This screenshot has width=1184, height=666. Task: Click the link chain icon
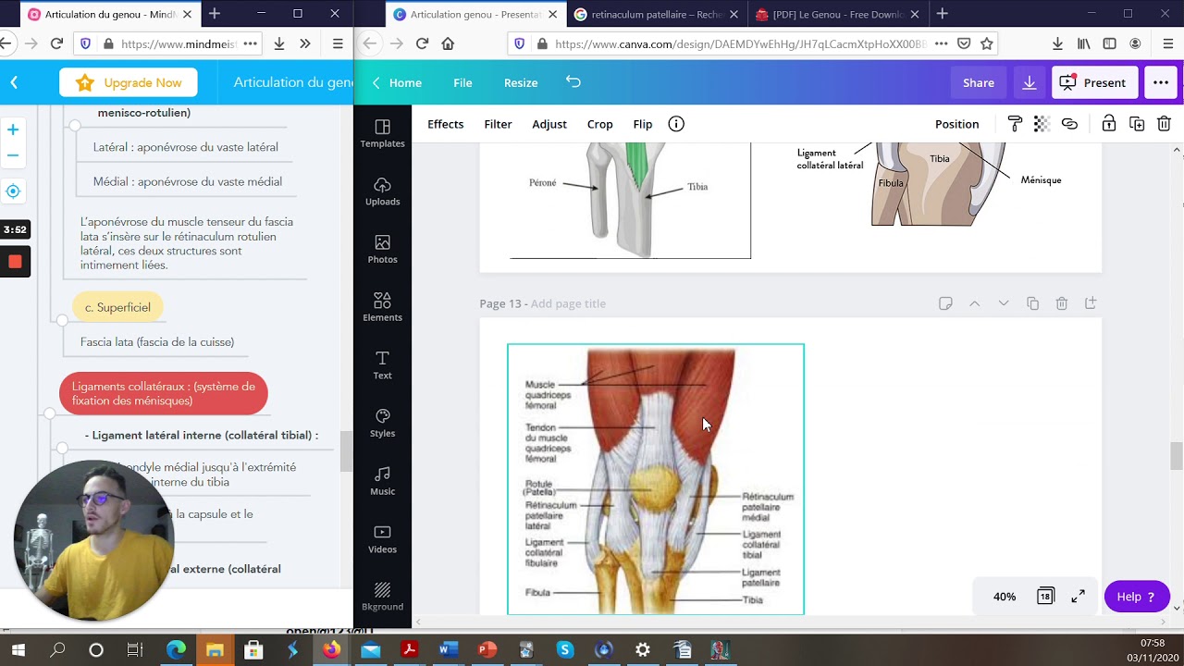(x=1069, y=124)
